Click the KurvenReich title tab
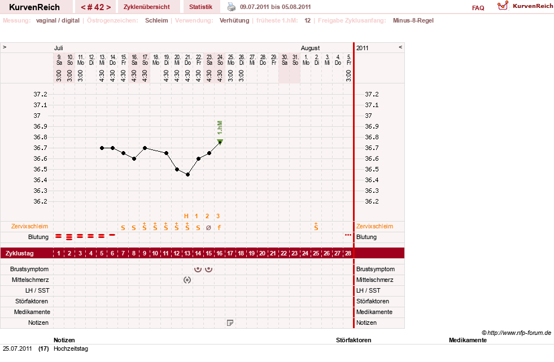This screenshot has height=362, width=554. pos(34,7)
